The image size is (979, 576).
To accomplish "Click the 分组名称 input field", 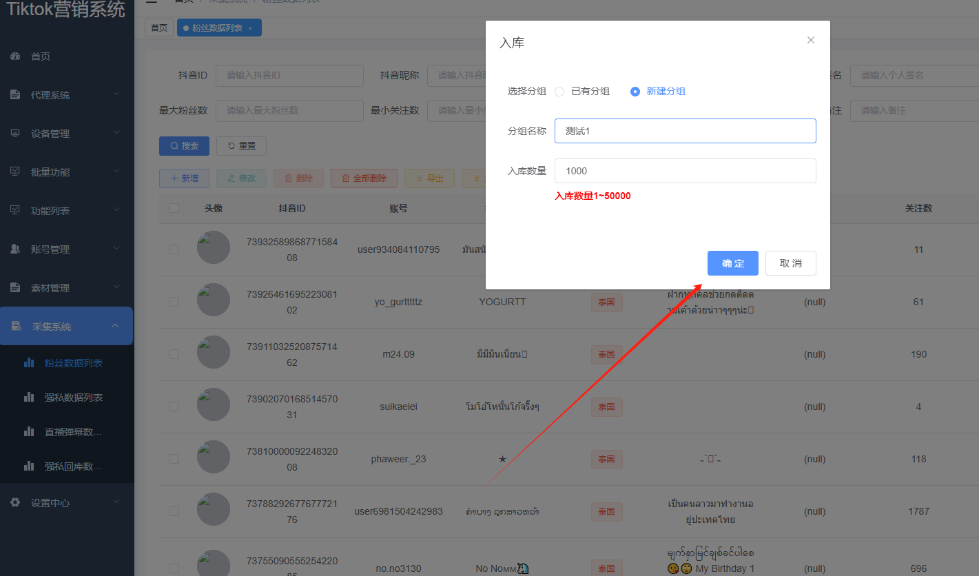I will click(x=686, y=131).
